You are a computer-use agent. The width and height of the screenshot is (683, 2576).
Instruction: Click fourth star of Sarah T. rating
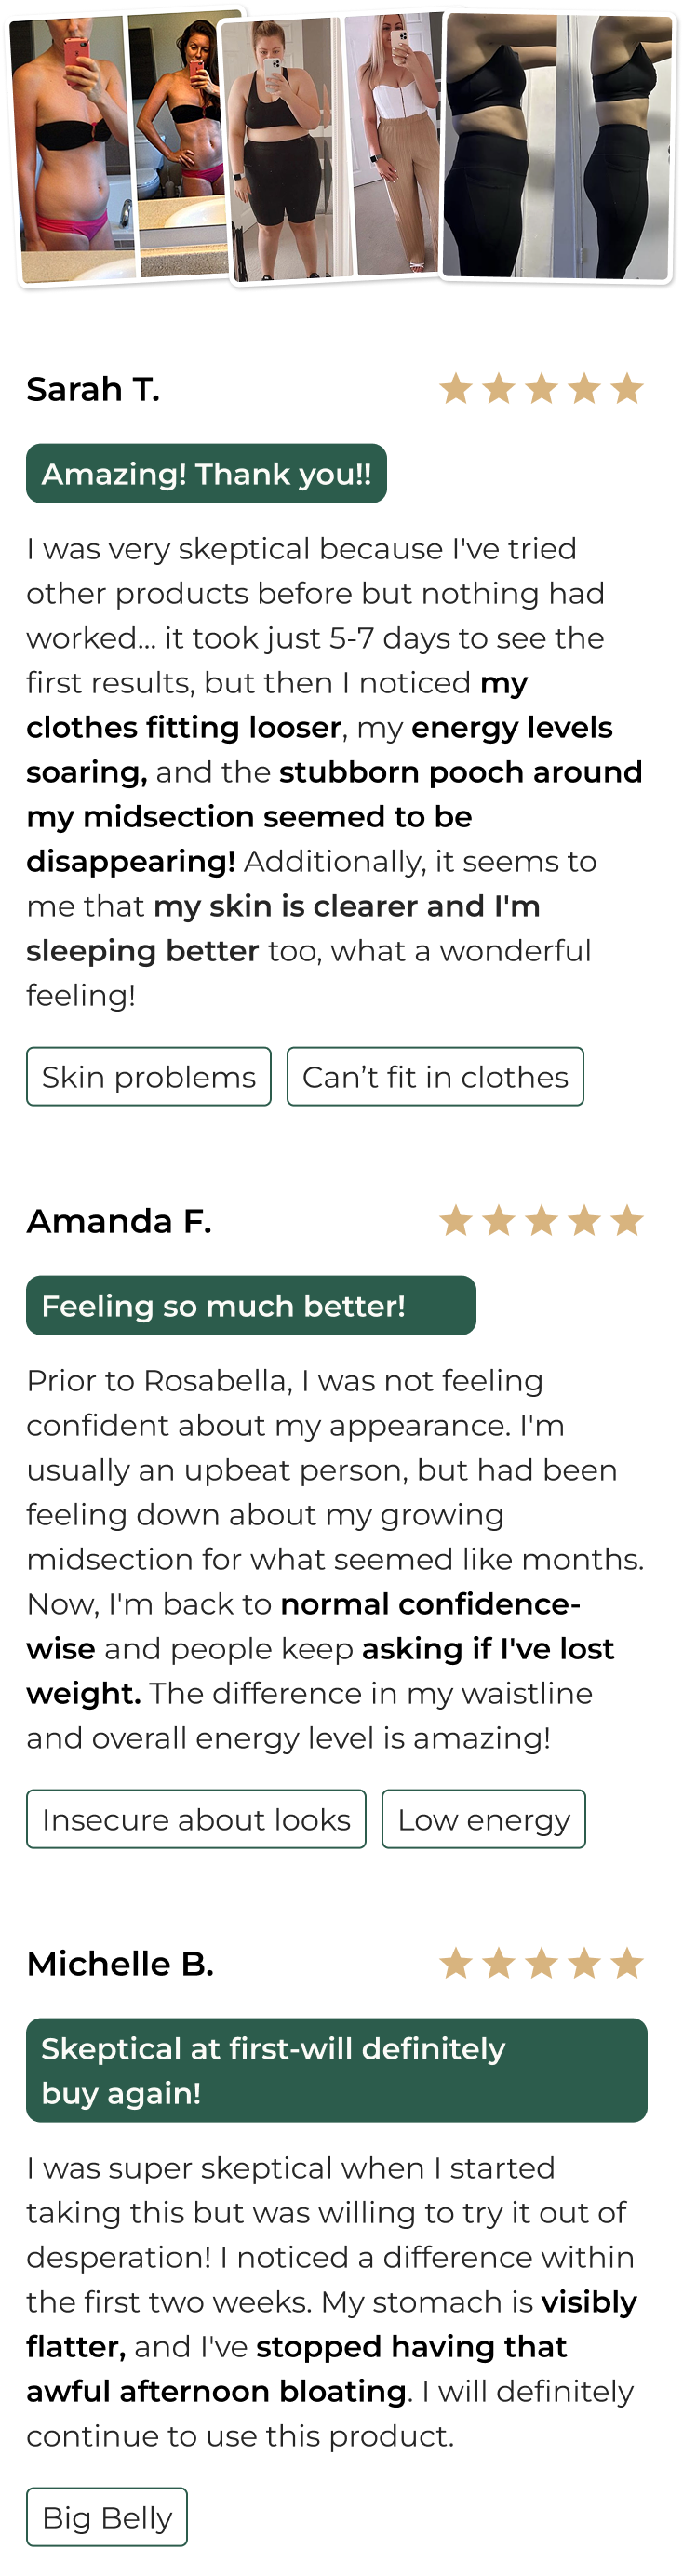pyautogui.click(x=584, y=388)
